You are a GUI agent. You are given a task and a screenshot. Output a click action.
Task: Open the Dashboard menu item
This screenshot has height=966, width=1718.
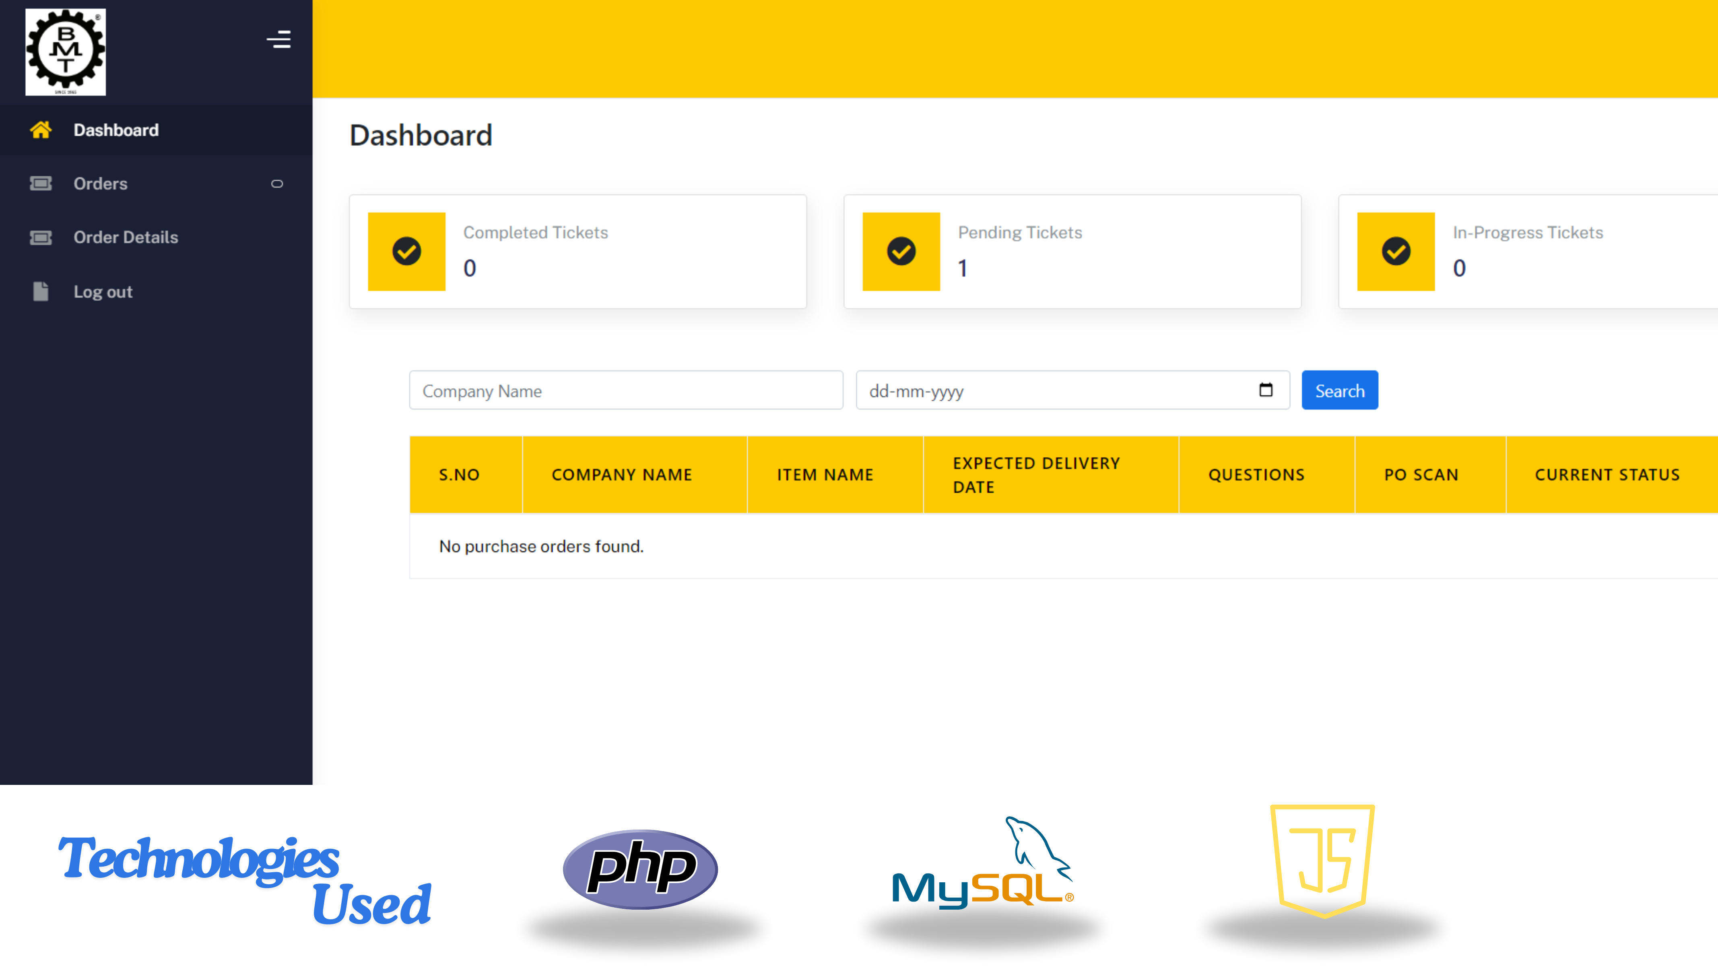116,130
